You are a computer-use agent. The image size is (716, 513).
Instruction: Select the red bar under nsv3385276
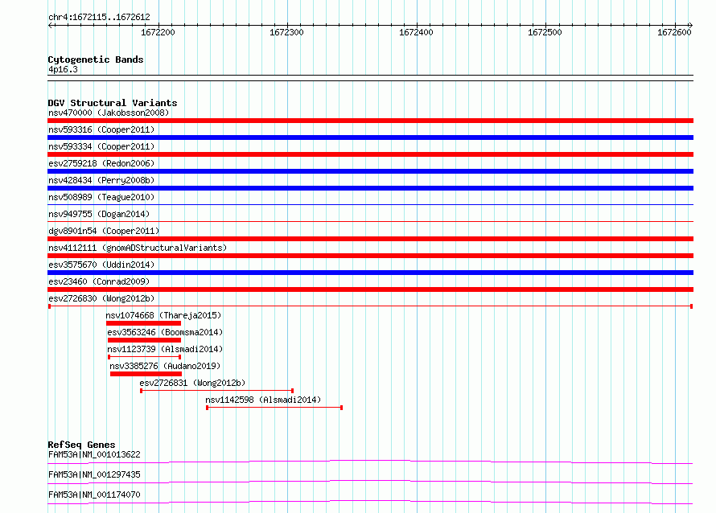[x=146, y=374]
